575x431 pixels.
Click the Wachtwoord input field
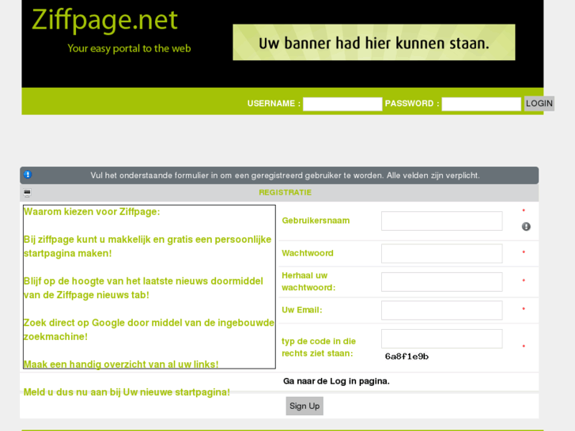pyautogui.click(x=441, y=254)
